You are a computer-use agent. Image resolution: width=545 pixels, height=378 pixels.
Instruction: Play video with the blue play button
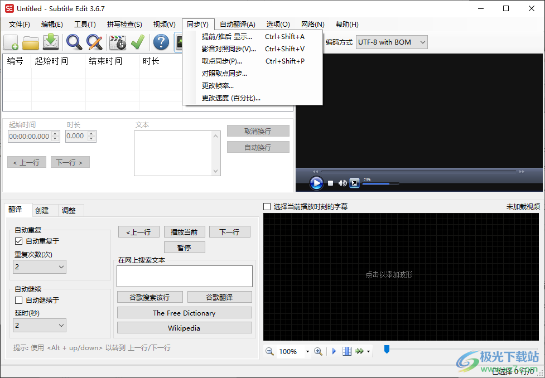316,183
